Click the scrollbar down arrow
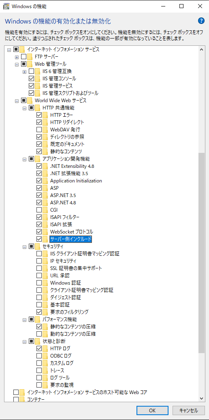 pyautogui.click(x=202, y=398)
